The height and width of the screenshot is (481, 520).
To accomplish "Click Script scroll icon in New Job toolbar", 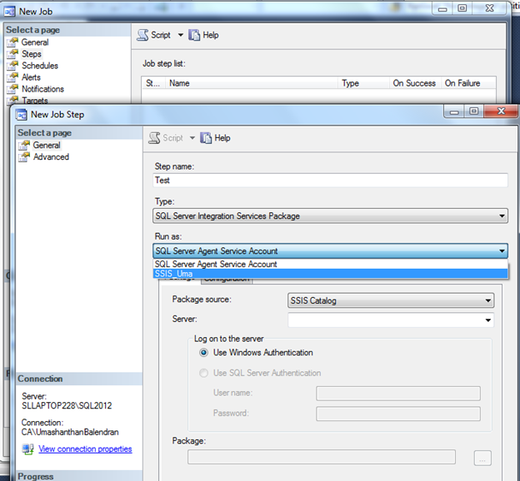I will [x=142, y=35].
